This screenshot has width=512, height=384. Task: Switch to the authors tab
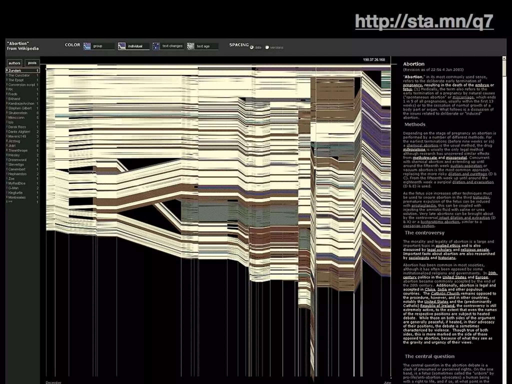[x=14, y=63]
